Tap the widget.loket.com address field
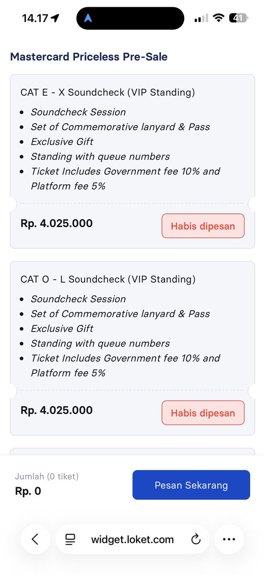Image resolution: width=265 pixels, height=575 pixels. pos(132,539)
